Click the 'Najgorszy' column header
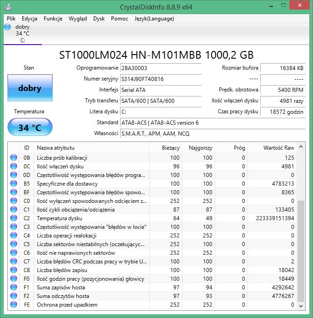 click(199, 148)
